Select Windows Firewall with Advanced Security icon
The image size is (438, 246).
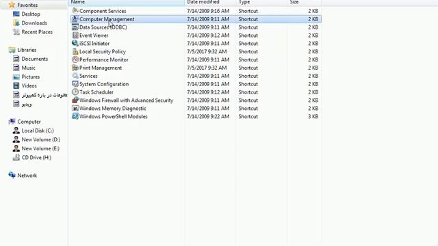coord(75,100)
